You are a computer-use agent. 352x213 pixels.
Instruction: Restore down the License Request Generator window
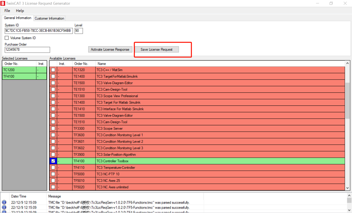tap(331, 3)
